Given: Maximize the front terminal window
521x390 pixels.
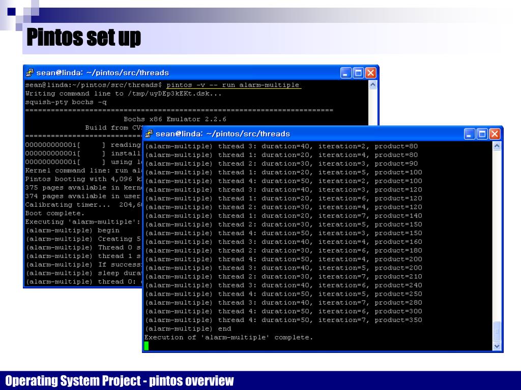Looking at the screenshot, I should 482,134.
